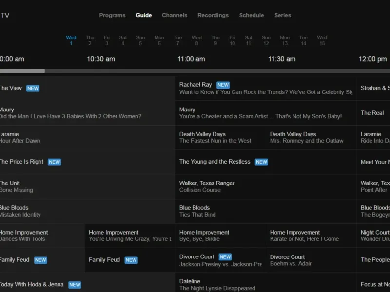The image size is (390, 292).
Task: Select Thu 9 in date strip
Action: coord(215,40)
